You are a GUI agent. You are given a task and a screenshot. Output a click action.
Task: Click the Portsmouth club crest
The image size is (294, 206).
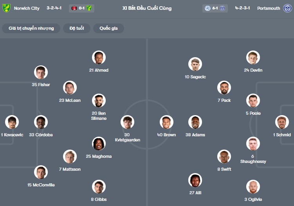[x=288, y=8]
